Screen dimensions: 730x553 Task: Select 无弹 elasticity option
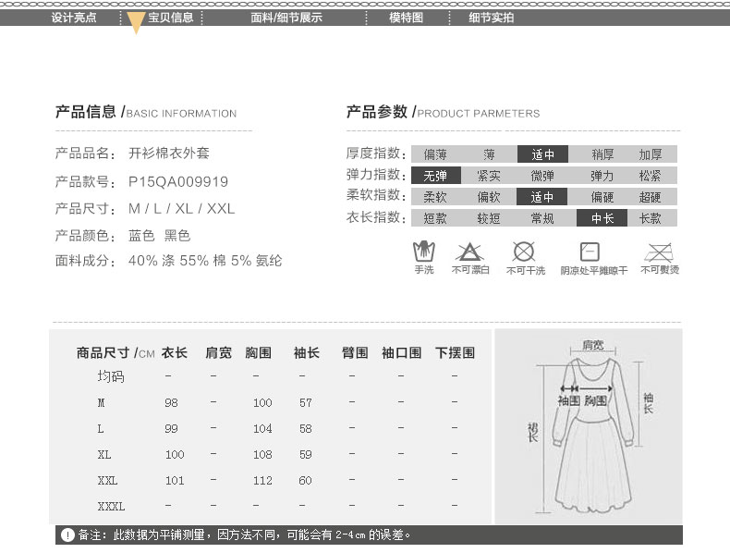pyautogui.click(x=436, y=176)
